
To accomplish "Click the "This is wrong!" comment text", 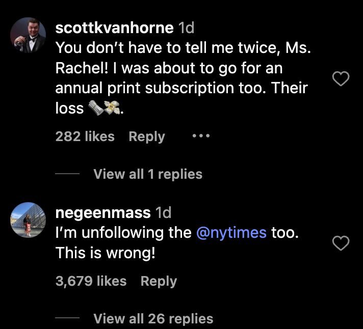I will [105, 253].
